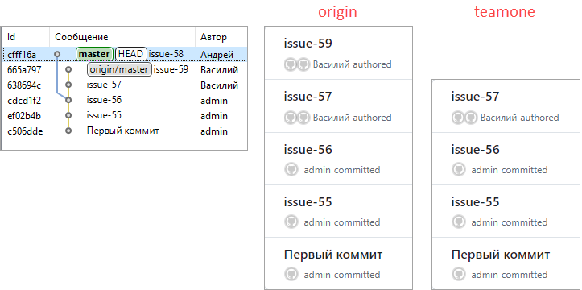The width and height of the screenshot is (582, 290).
Task: Click the graph node of commit 665a797
Action: click(x=68, y=69)
